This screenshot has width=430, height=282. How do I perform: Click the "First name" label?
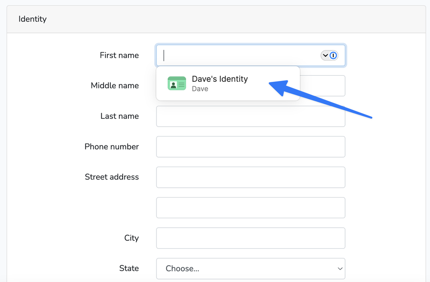(119, 56)
